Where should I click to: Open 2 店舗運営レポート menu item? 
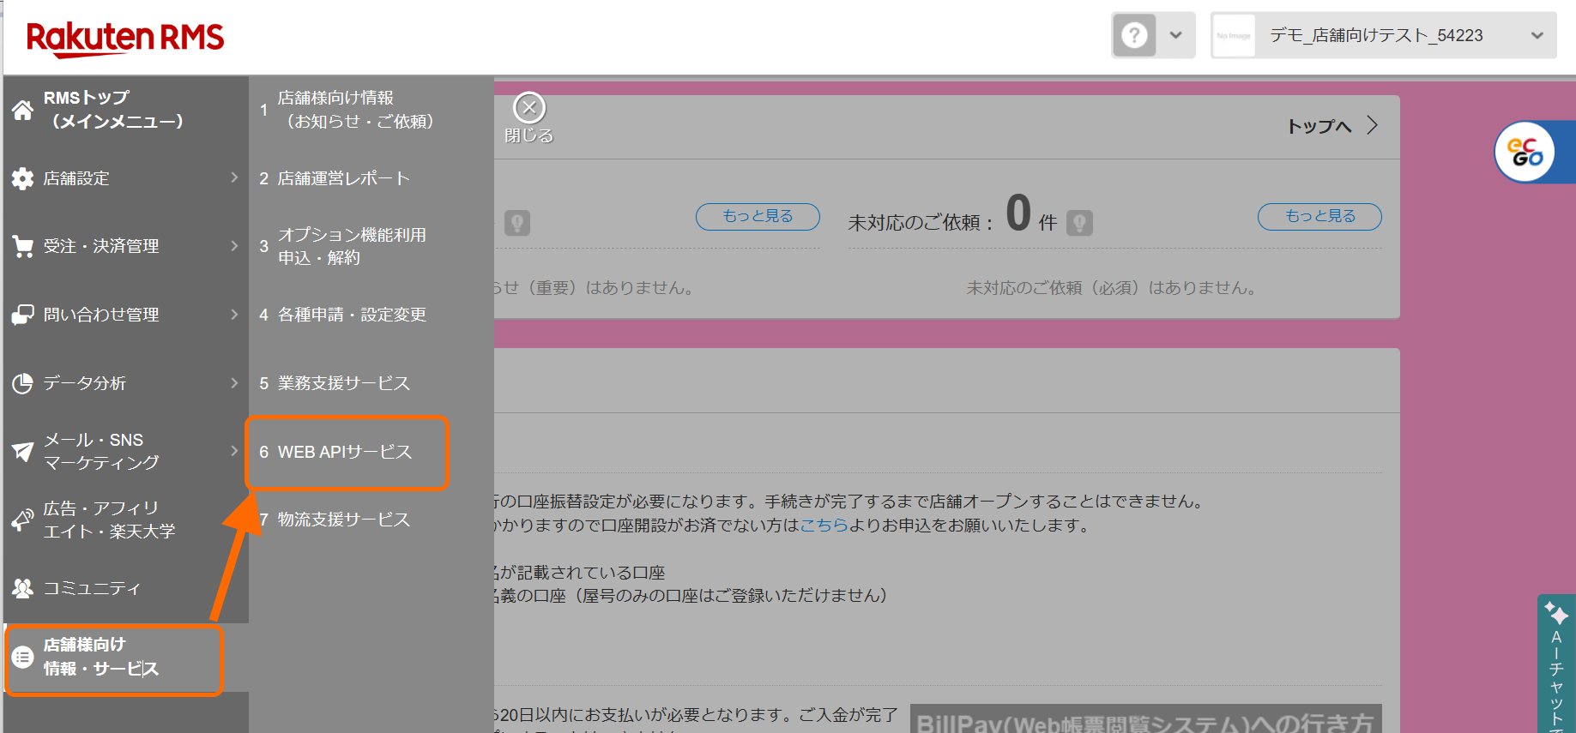(x=344, y=178)
